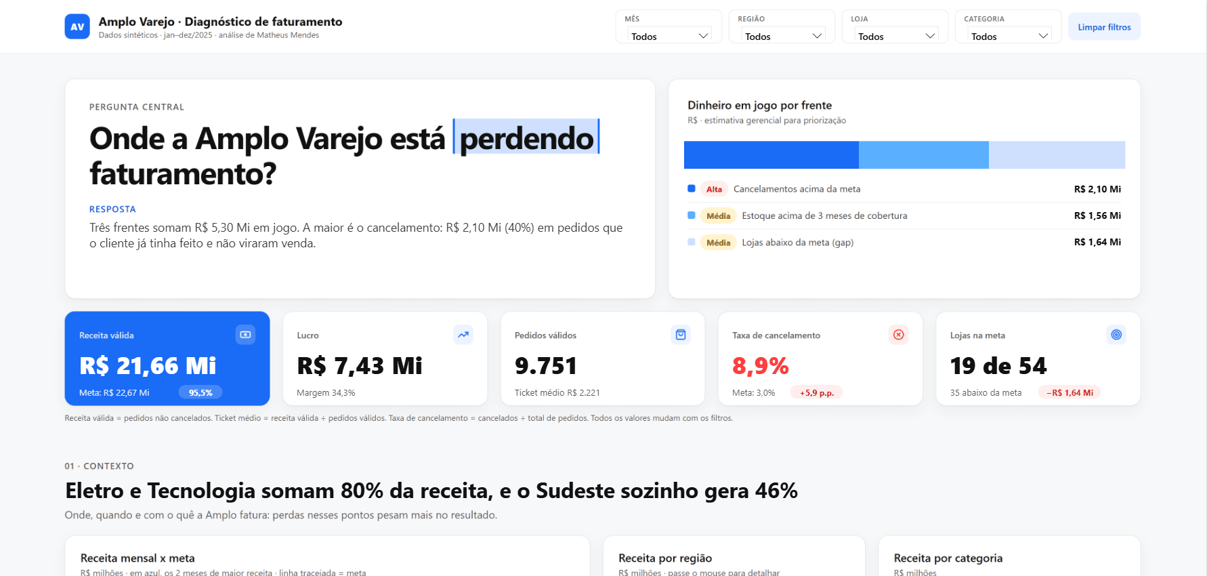Click the Pedidos válidos shopping bag icon
The width and height of the screenshot is (1207, 576).
point(681,335)
